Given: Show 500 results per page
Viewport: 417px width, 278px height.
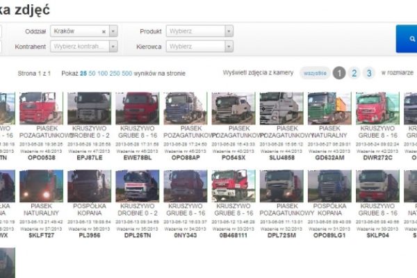Looking at the screenshot, I should [127, 74].
